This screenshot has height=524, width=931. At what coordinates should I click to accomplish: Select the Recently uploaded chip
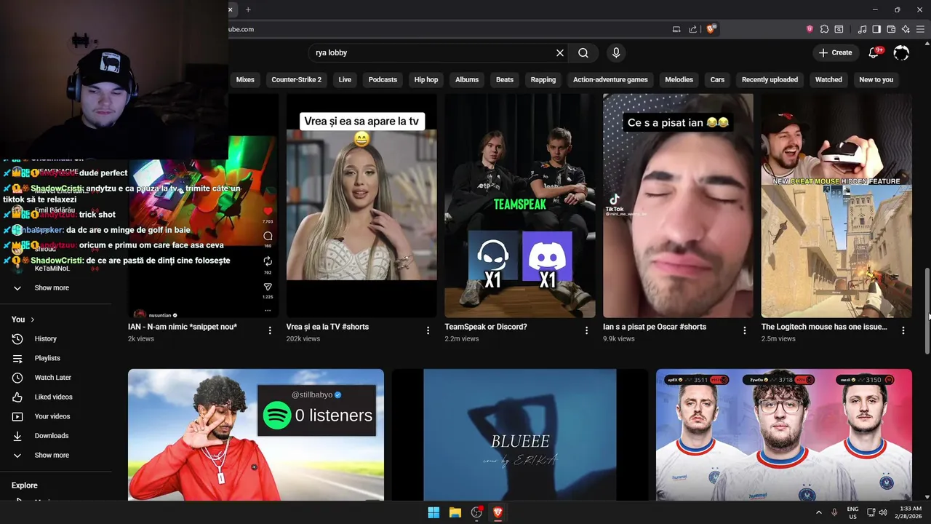click(x=770, y=79)
